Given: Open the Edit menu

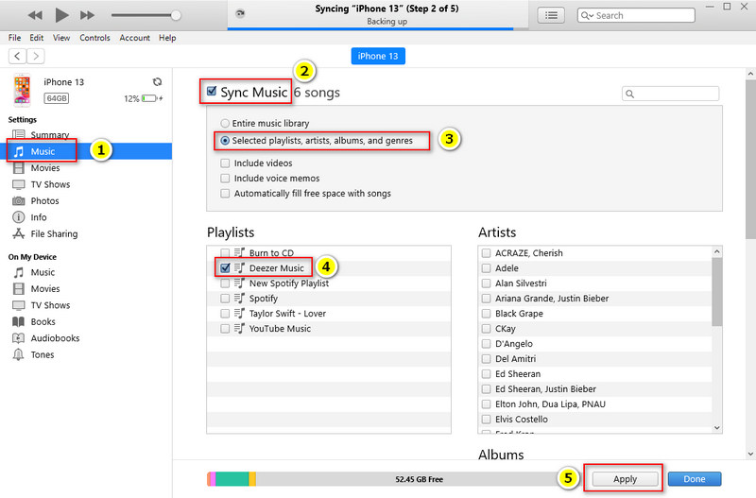Looking at the screenshot, I should point(36,38).
